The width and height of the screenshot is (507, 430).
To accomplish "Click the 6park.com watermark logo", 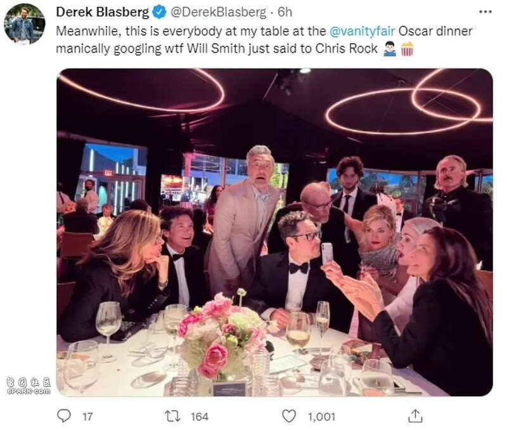I will (x=29, y=387).
